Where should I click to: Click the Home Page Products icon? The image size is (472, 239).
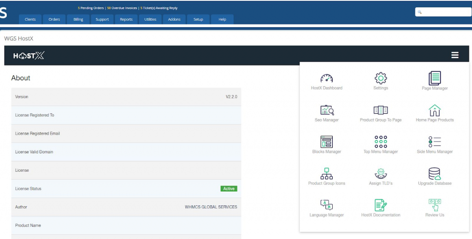coord(435,110)
